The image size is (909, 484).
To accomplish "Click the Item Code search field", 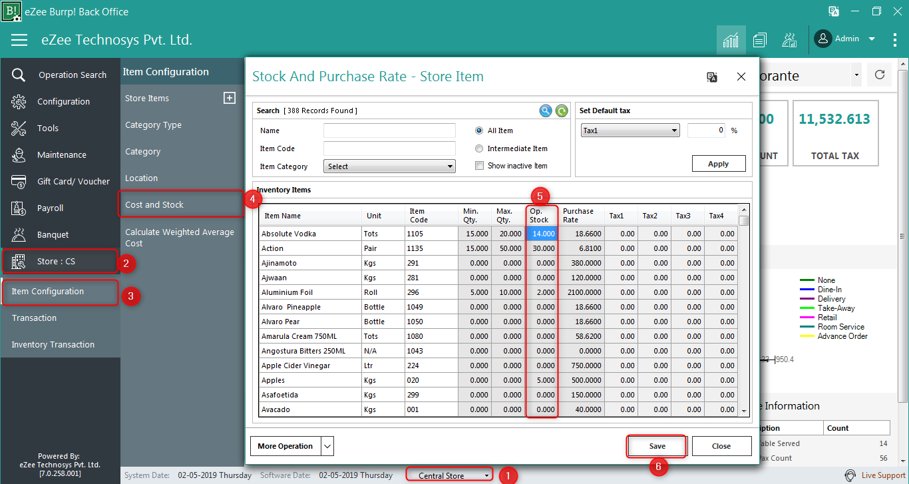I will [389, 148].
